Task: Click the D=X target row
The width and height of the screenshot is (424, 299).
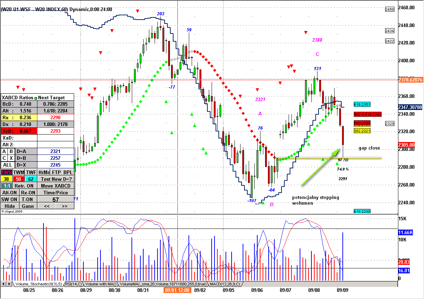Action: pyautogui.click(x=26, y=165)
